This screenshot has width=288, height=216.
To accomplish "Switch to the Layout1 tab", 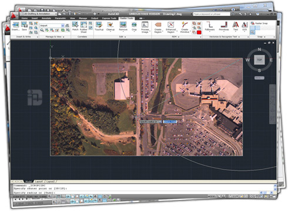I will (x=39, y=181).
